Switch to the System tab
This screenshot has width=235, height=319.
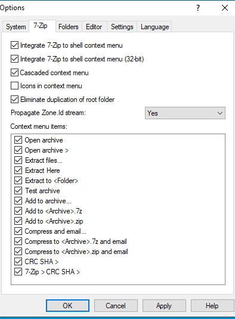pyautogui.click(x=16, y=27)
